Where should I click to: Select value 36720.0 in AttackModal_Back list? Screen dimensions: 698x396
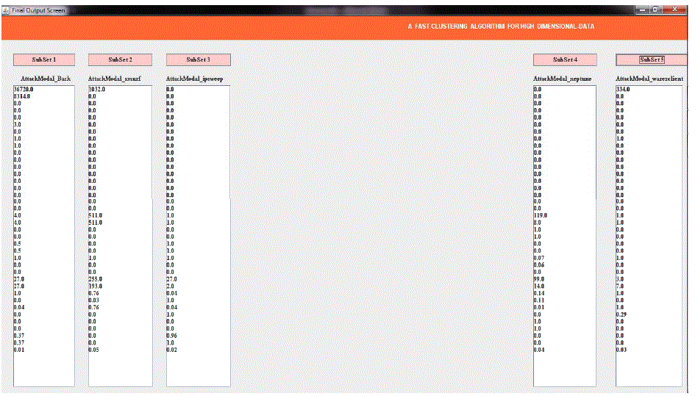click(x=24, y=89)
